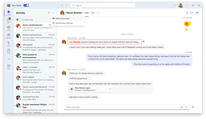Screen dimensions: 206x119
Task: Click the red mention icon beside message
Action: (x=144, y=42)
